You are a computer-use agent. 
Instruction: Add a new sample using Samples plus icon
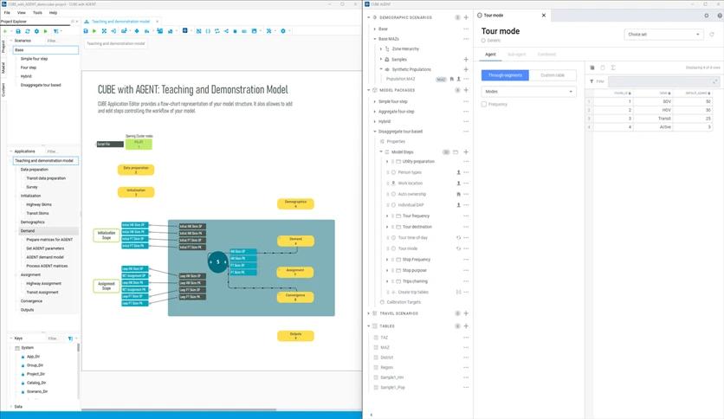[x=466, y=59]
